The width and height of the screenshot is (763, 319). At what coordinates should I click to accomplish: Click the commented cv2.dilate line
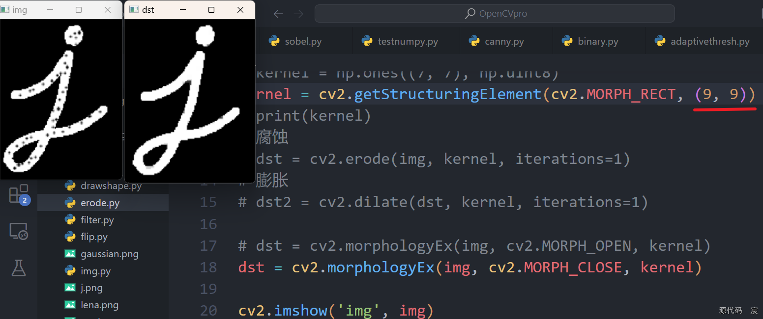click(x=443, y=202)
